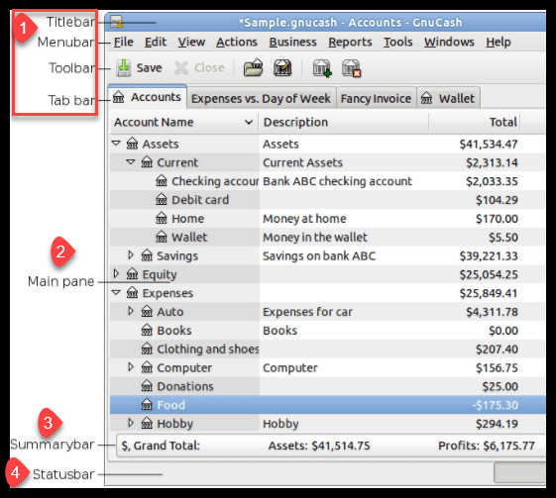The height and width of the screenshot is (498, 556).
Task: Open the Tools menu
Action: click(x=397, y=42)
